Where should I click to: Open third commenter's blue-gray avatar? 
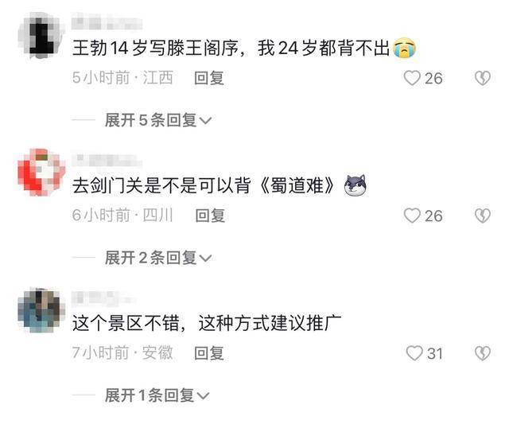(41, 310)
